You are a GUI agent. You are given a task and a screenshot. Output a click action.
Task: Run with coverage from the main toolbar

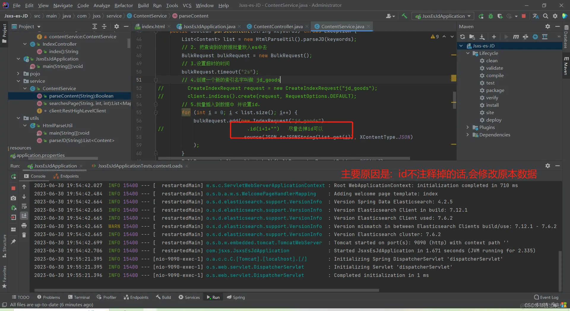click(500, 16)
